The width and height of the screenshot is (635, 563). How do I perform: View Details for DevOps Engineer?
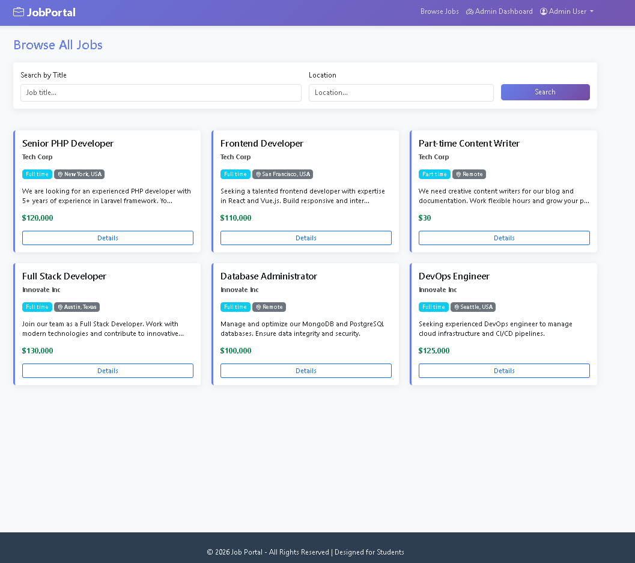coord(504,371)
